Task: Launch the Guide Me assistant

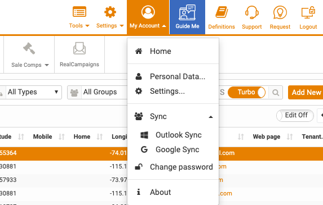Action: pyautogui.click(x=187, y=17)
